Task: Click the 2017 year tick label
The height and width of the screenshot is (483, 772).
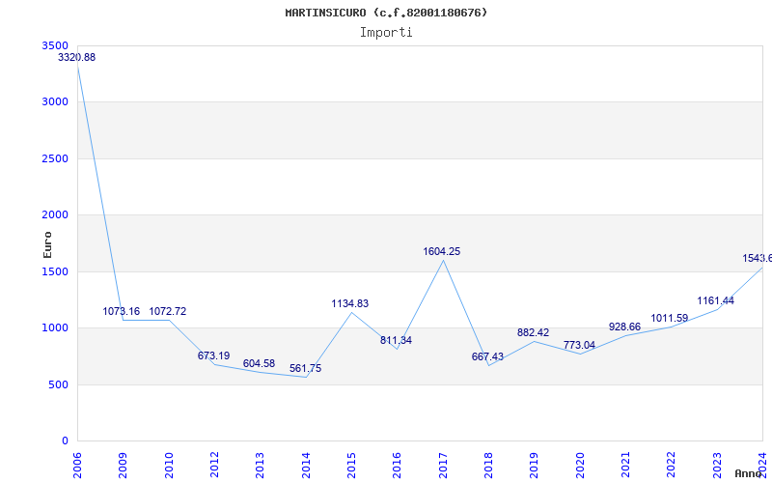Action: click(x=443, y=465)
